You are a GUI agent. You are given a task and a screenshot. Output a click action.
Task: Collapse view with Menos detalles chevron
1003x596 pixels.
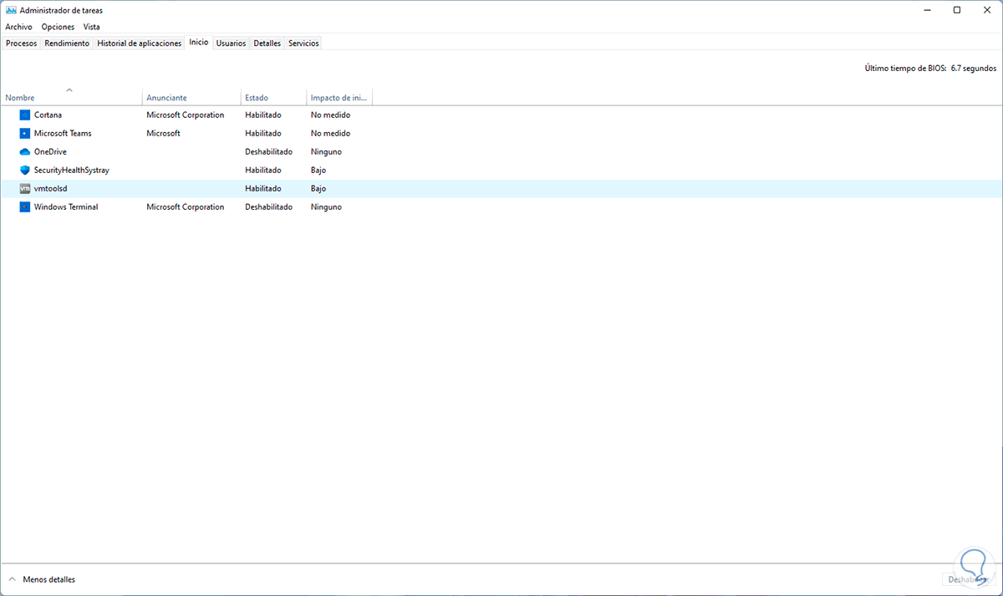13,579
